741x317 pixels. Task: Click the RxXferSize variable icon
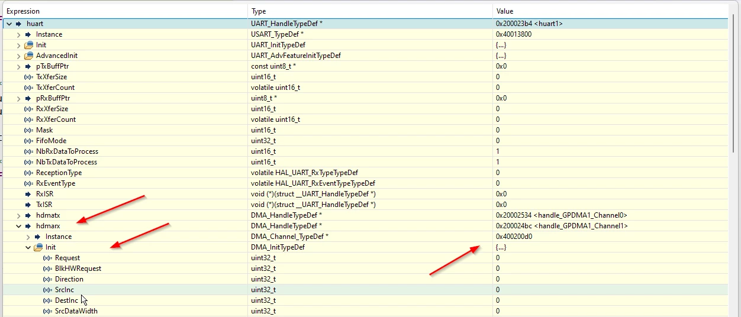(28, 109)
